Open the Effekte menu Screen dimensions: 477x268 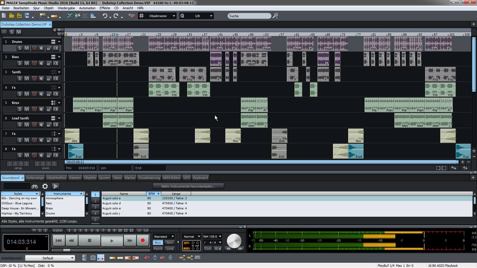(x=105, y=8)
